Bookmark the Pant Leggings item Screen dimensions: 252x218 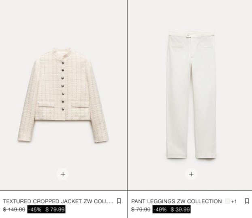247,201
